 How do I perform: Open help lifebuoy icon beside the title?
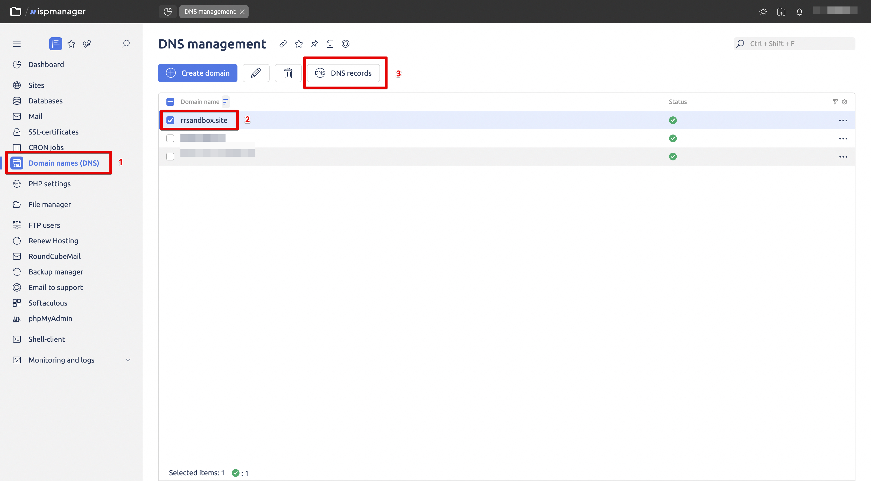pos(346,44)
